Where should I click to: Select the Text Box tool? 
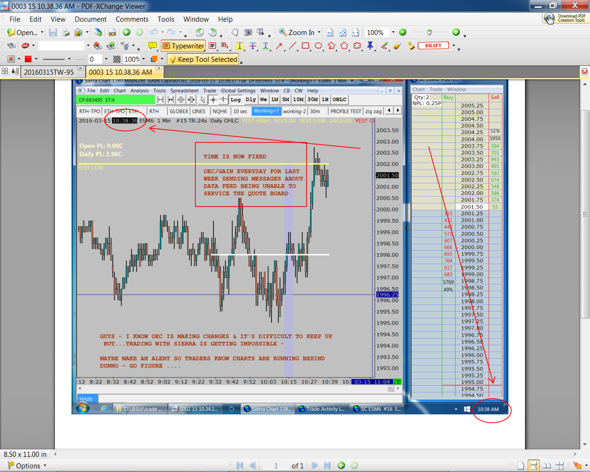pyautogui.click(x=212, y=46)
